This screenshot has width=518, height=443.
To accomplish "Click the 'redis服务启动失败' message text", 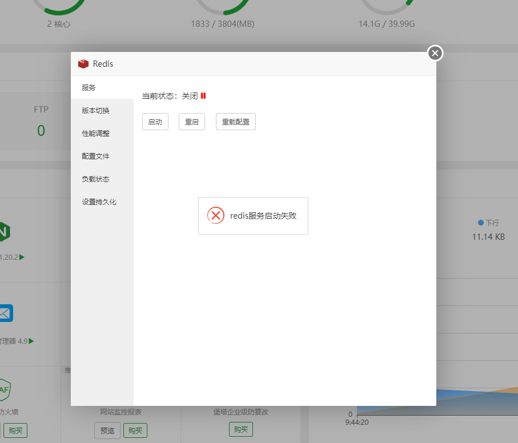I will [263, 216].
